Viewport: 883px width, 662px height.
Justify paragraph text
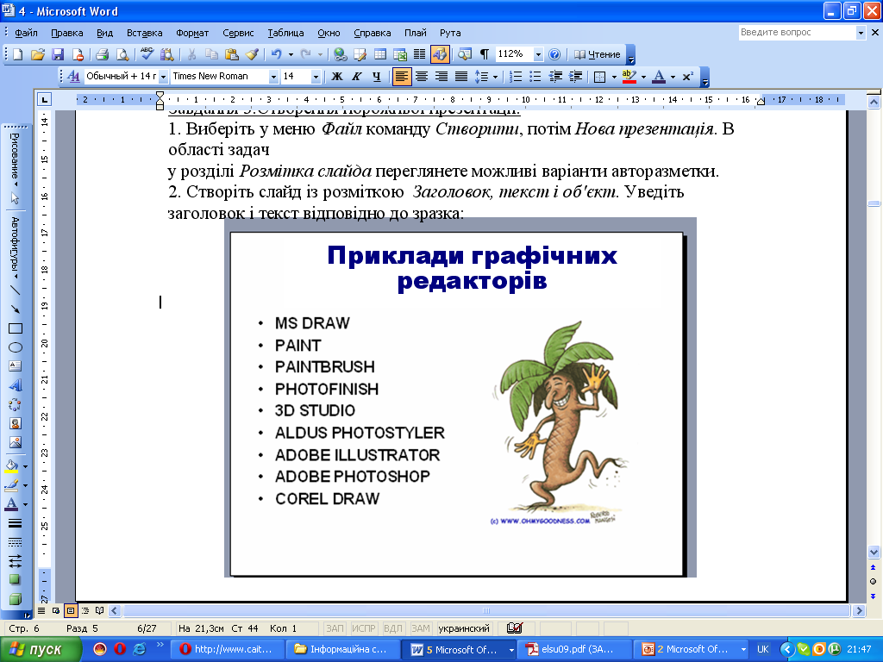(x=461, y=77)
